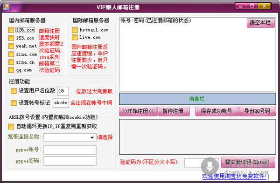
Task: Maximize the VIP懒人邮箱注册 window
Action: pos(252,6)
